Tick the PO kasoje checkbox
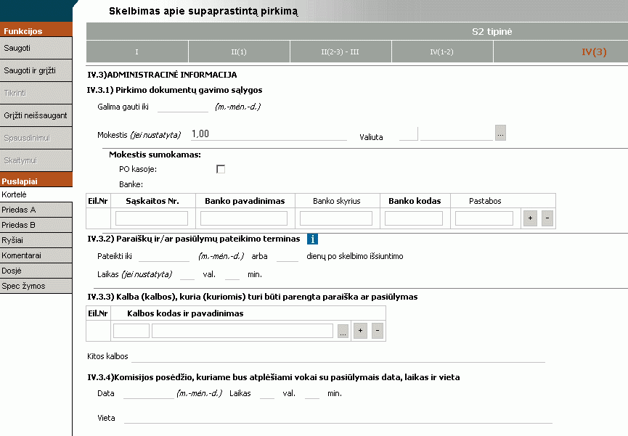Screen dimensions: 628x436 point(221,169)
